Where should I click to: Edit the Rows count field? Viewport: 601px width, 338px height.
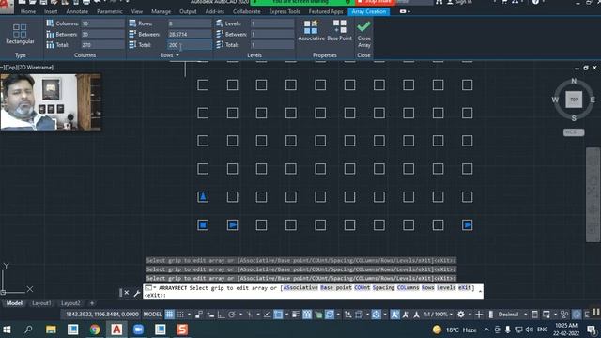click(x=190, y=23)
